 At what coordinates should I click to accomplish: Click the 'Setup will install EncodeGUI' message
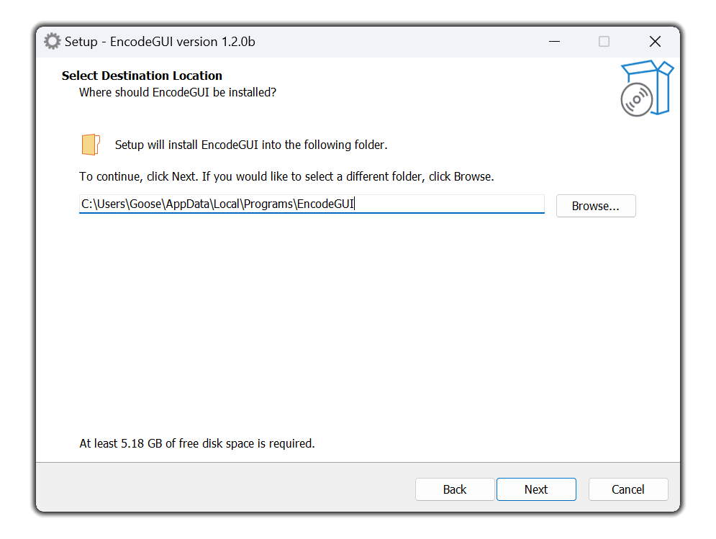(x=251, y=145)
